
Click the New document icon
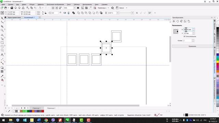click(2, 8)
